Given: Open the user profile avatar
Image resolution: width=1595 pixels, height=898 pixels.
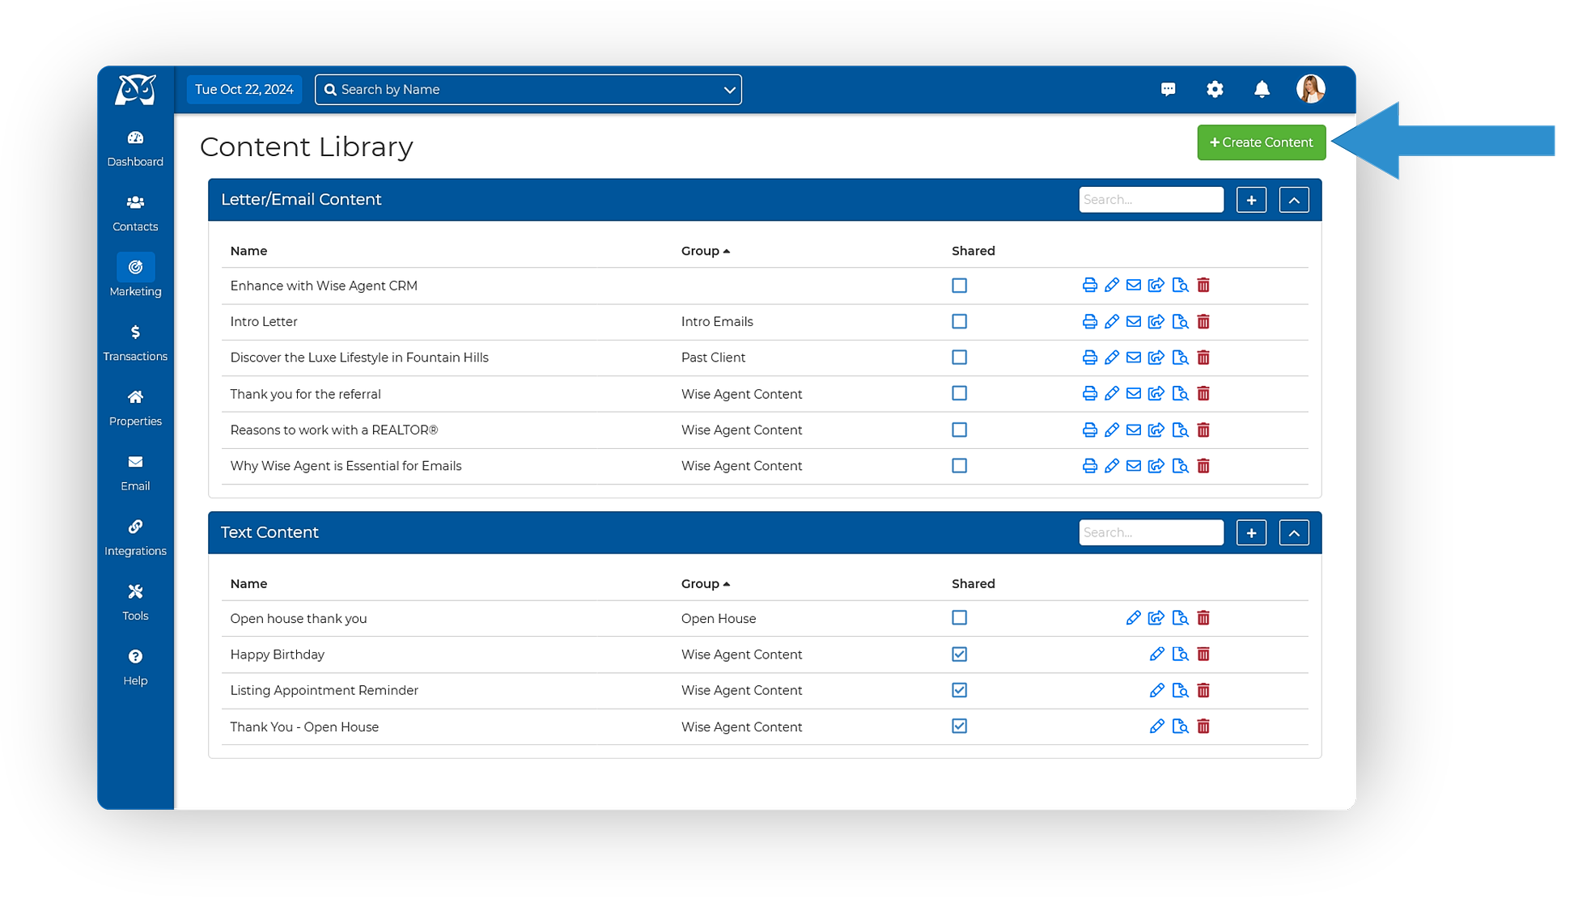Looking at the screenshot, I should point(1310,89).
